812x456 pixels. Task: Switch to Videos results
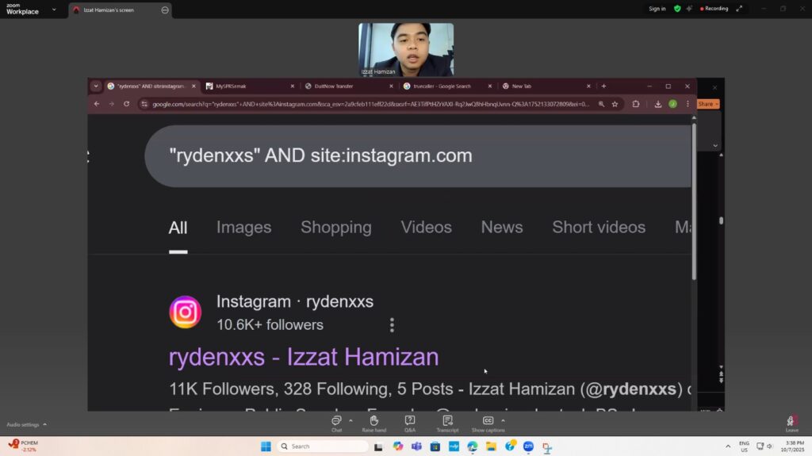click(426, 227)
